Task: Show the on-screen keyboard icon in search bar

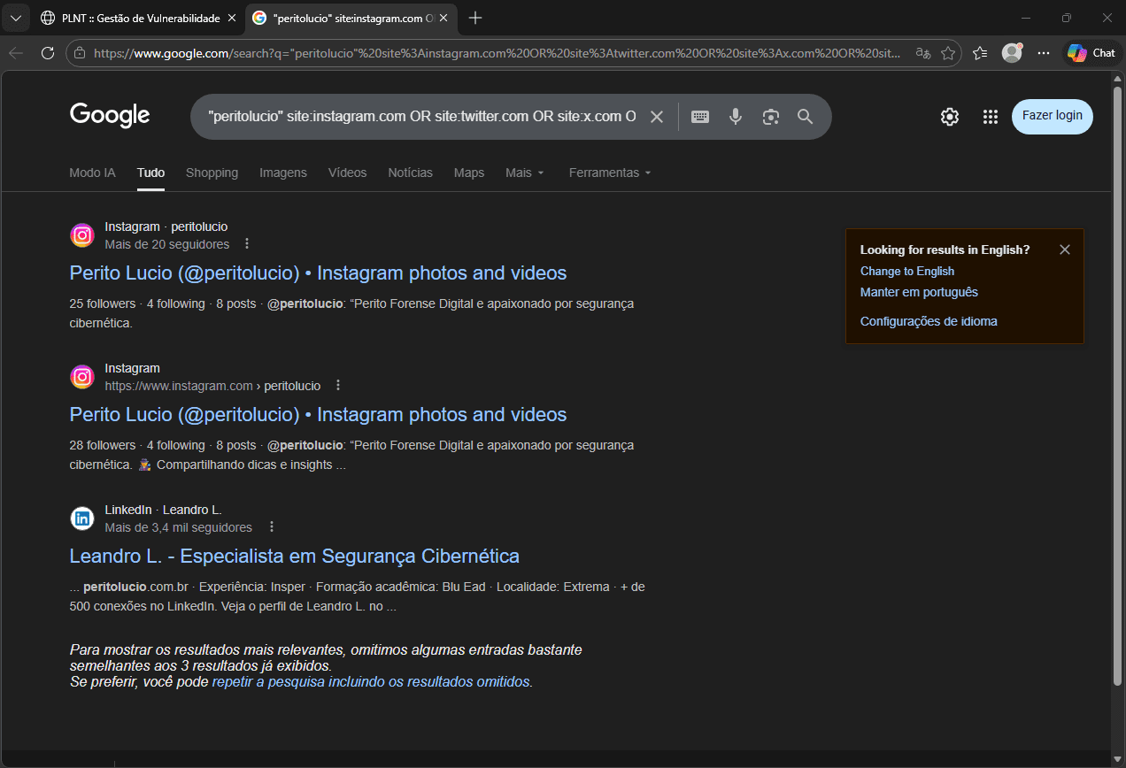Action: pos(699,116)
